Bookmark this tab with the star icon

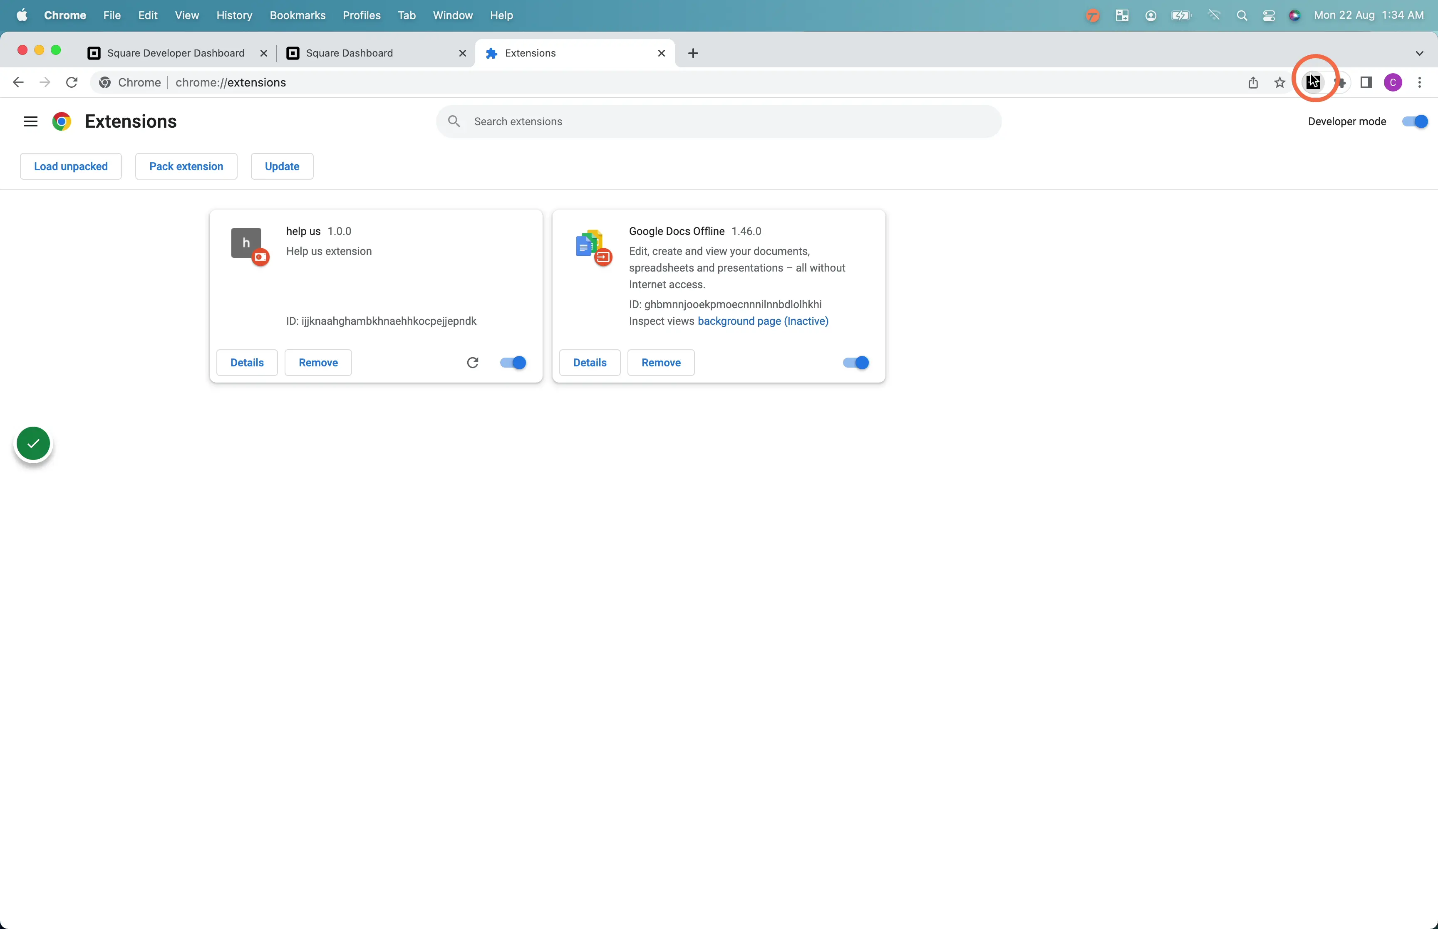[x=1280, y=83]
